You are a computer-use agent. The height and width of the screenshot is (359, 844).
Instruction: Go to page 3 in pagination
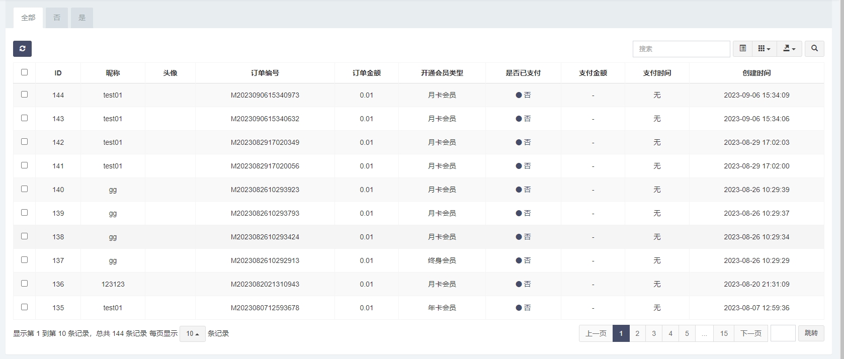653,333
